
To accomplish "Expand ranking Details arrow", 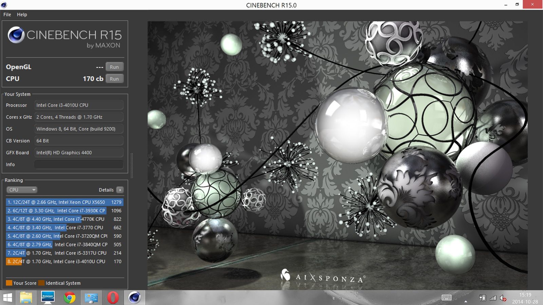I will [x=120, y=190].
